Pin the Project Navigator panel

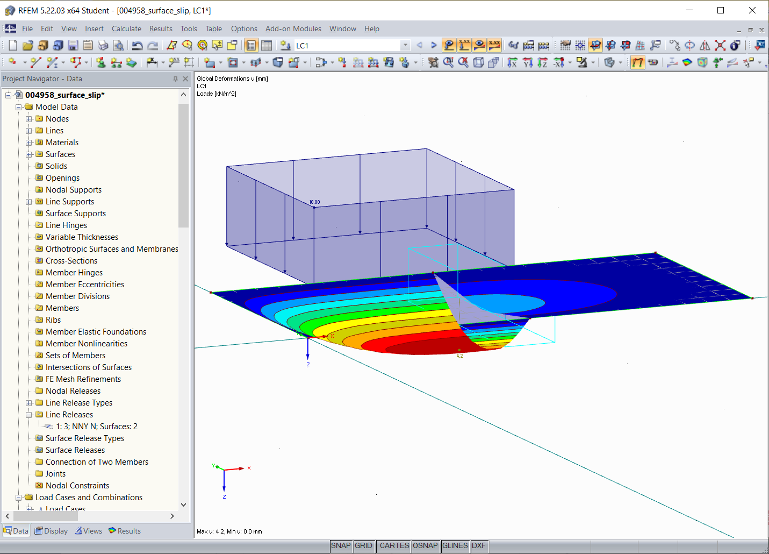pyautogui.click(x=175, y=79)
